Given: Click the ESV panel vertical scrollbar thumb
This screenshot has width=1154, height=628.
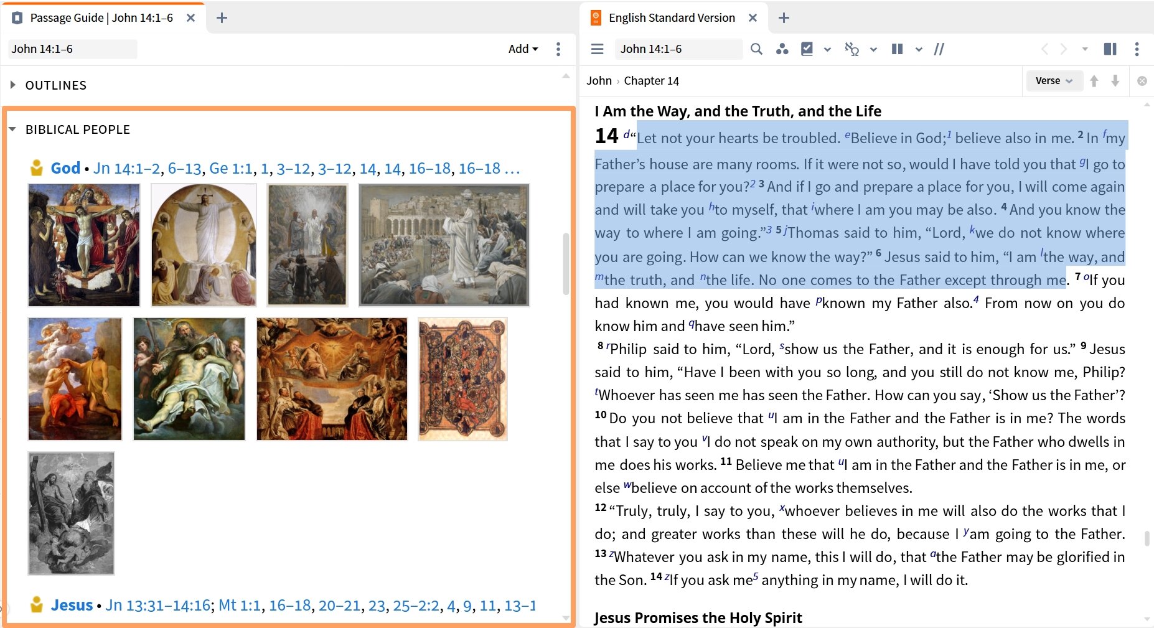Looking at the screenshot, I should click(1147, 538).
